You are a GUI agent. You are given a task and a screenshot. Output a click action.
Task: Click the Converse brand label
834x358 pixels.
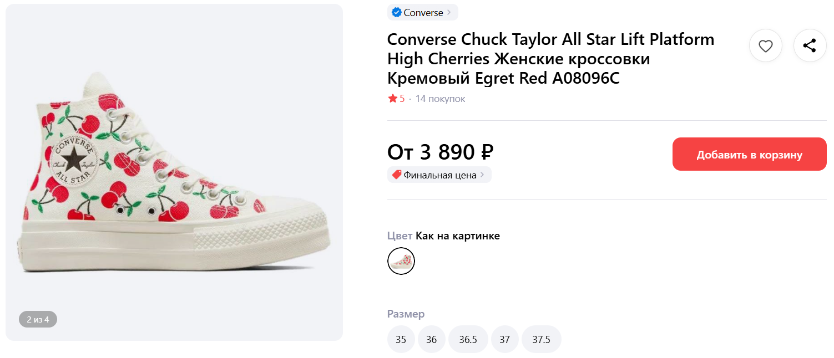coord(423,12)
